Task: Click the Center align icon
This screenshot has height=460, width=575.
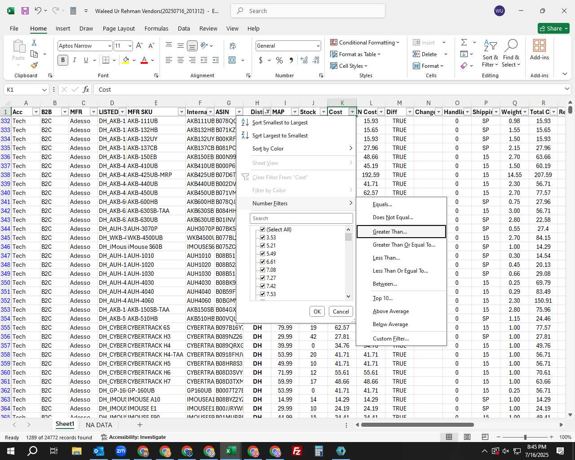Action: tap(181, 60)
